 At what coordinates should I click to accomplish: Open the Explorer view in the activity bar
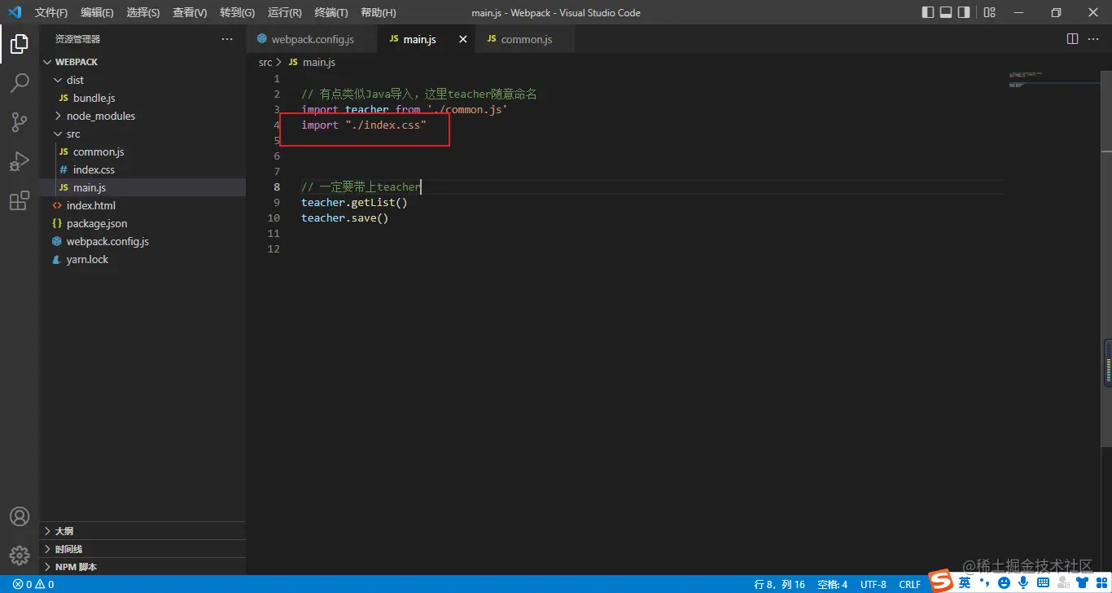pyautogui.click(x=20, y=44)
